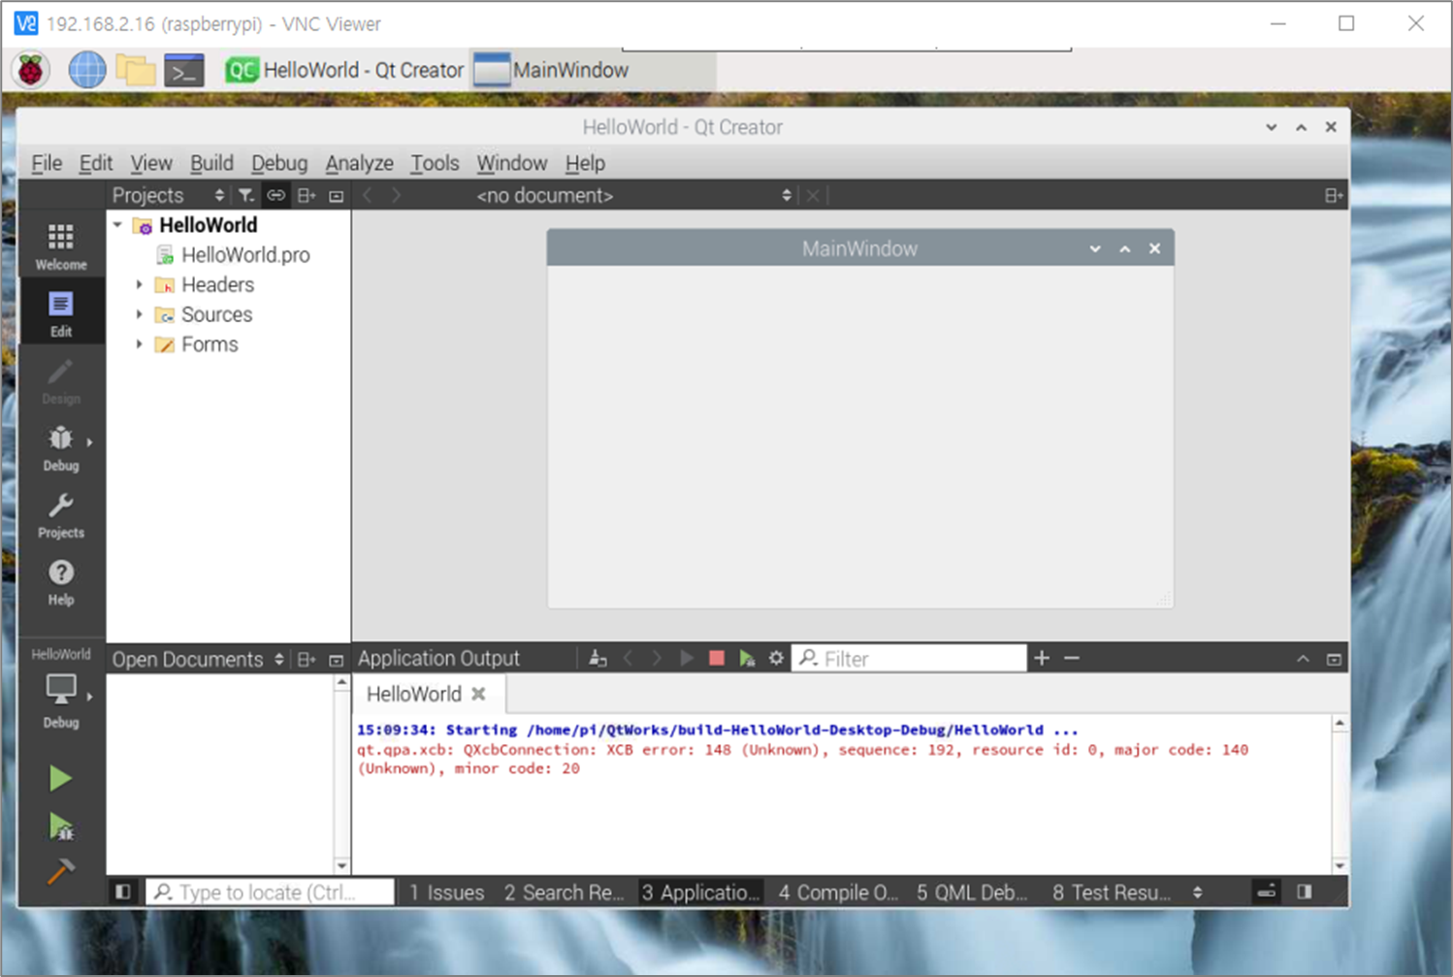This screenshot has height=977, width=1453.
Task: Open the Build menu
Action: (x=211, y=163)
